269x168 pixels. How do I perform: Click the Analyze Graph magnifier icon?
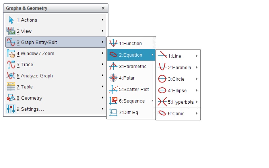pyautogui.click(x=11, y=76)
